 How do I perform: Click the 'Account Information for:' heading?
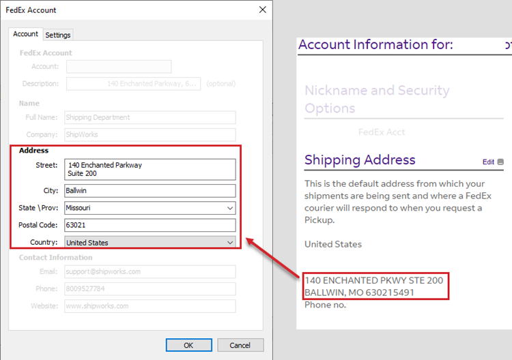point(375,45)
